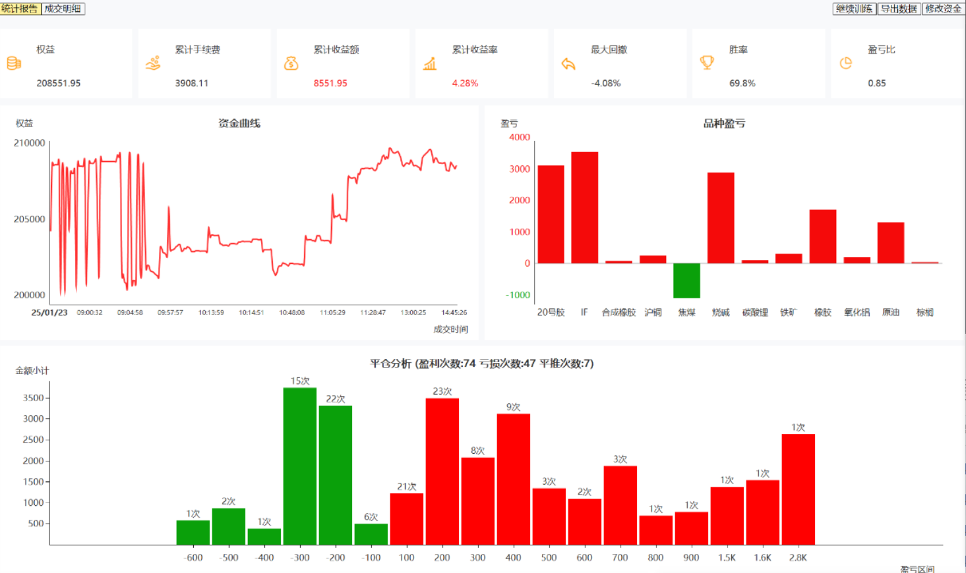966x573 pixels.
Task: Click the 继续训练 button
Action: (x=855, y=9)
